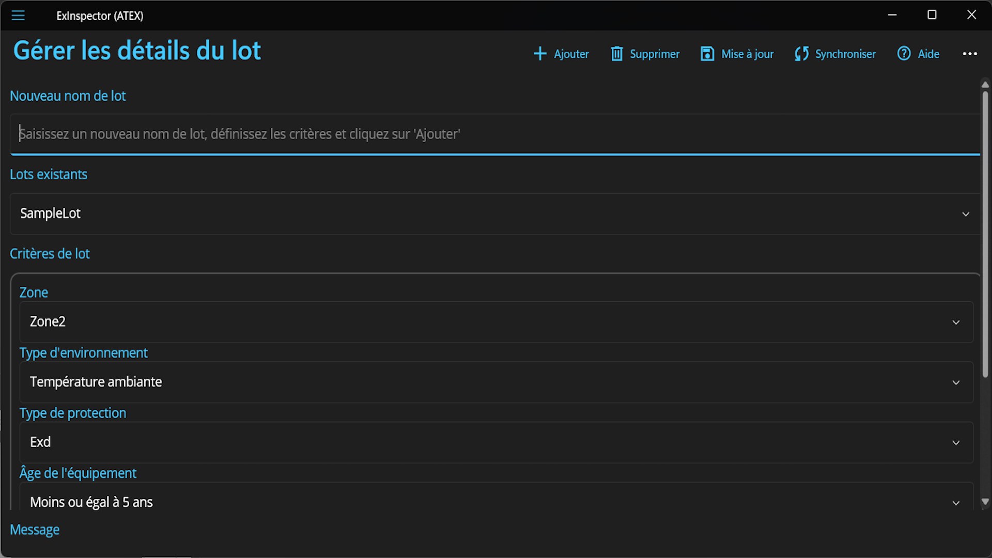Click the Mise à jour text
Image resolution: width=992 pixels, height=558 pixels.
pos(747,54)
